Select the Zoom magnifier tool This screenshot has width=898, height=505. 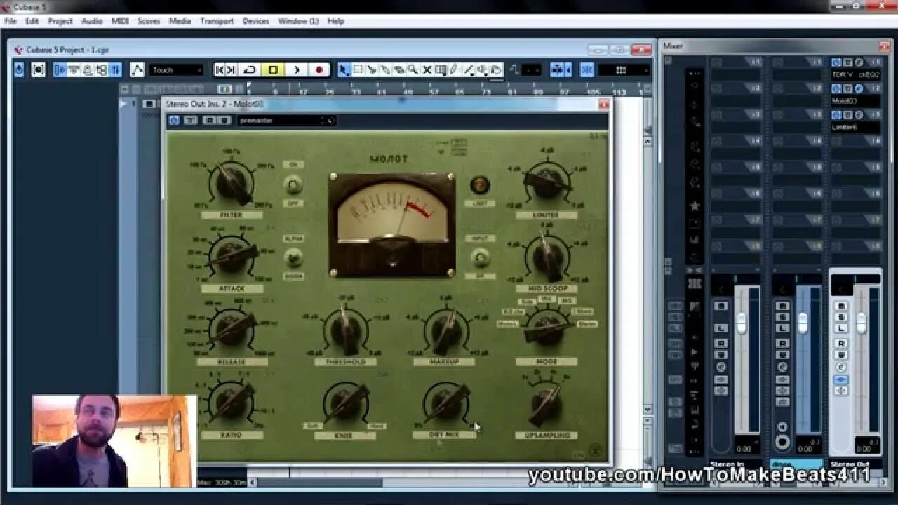pyautogui.click(x=413, y=69)
